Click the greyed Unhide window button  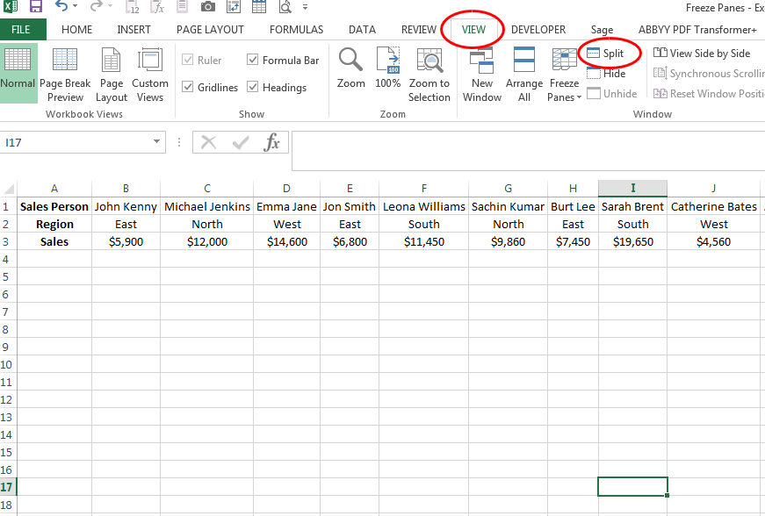tap(612, 93)
